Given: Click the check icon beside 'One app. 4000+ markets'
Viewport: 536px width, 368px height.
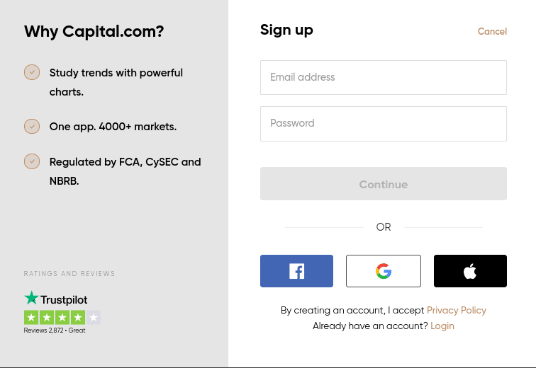Looking at the screenshot, I should (32, 126).
